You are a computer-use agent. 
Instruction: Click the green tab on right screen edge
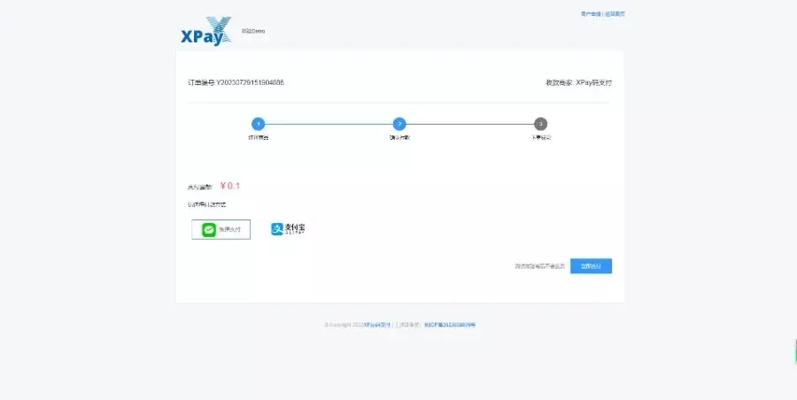point(794,351)
